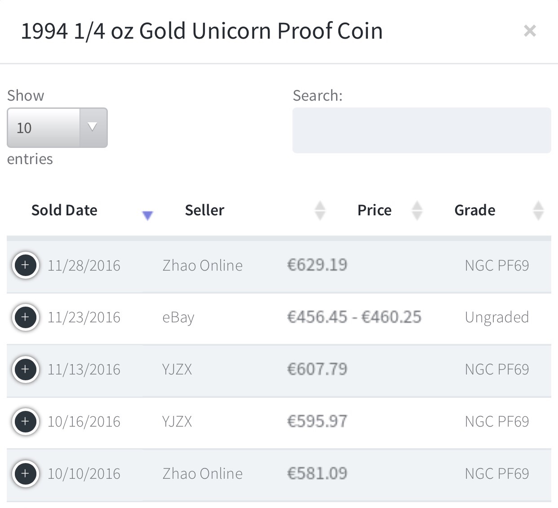Click the Price column sort arrows
This screenshot has height=508, width=558.
[x=417, y=210]
